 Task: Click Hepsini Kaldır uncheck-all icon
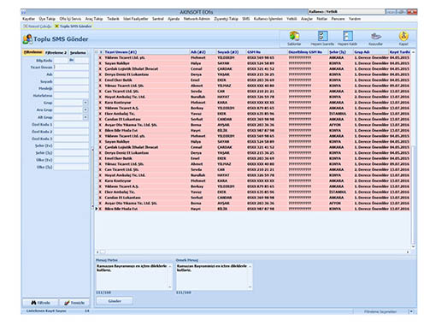pyautogui.click(x=347, y=36)
